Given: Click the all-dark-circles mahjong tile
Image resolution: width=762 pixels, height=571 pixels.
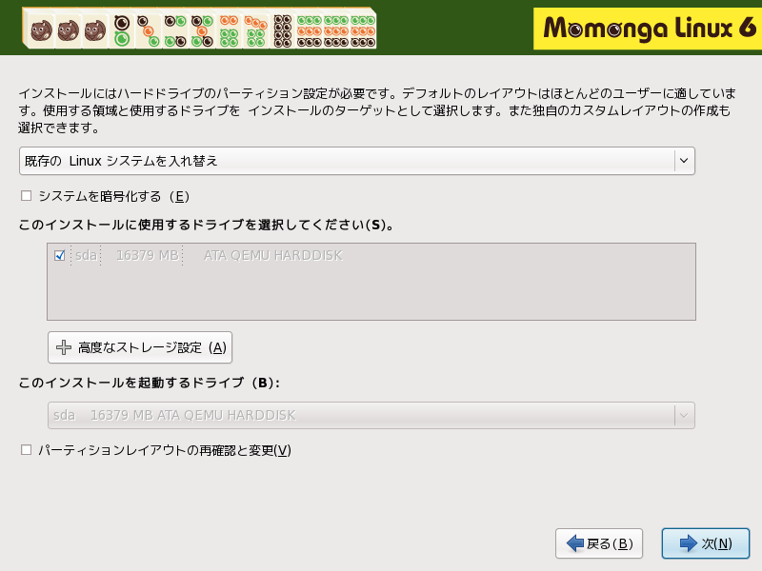Looking at the screenshot, I should click(282, 31).
